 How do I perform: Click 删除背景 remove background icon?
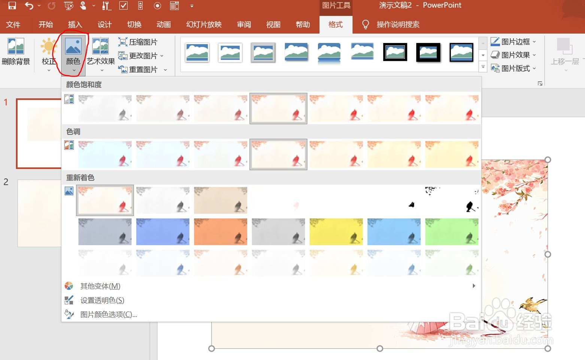pyautogui.click(x=16, y=52)
